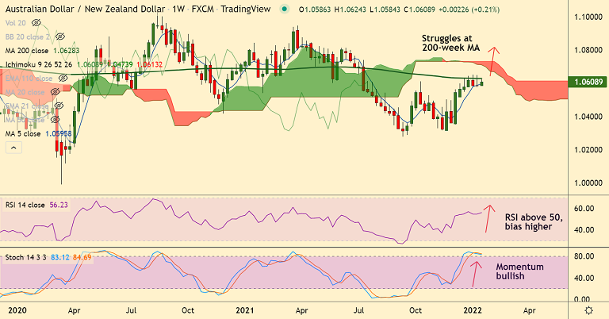Click the 2021 label on time axis
Image resolution: width=609 pixels, height=319 pixels.
click(245, 310)
